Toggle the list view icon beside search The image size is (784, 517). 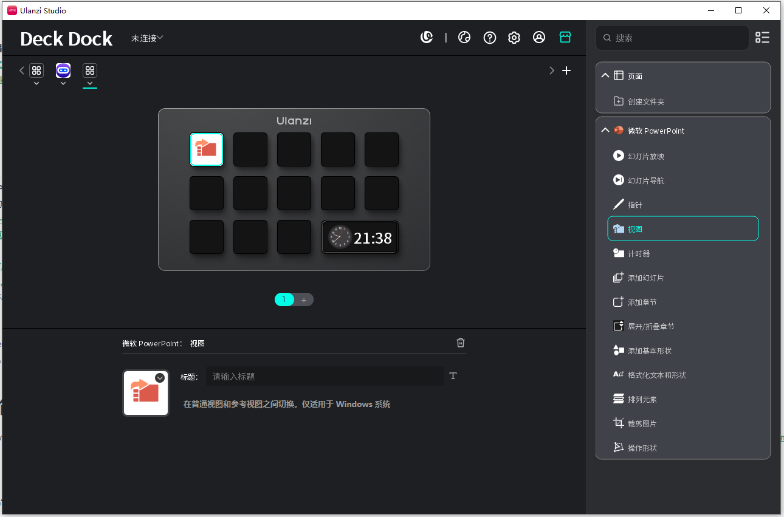[x=762, y=38]
